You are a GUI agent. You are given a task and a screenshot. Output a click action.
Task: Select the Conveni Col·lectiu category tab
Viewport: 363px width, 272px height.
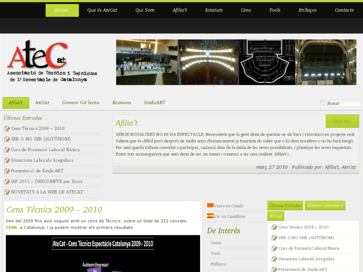(81, 103)
